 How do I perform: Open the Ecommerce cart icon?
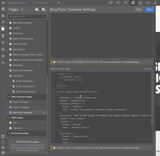3,43
